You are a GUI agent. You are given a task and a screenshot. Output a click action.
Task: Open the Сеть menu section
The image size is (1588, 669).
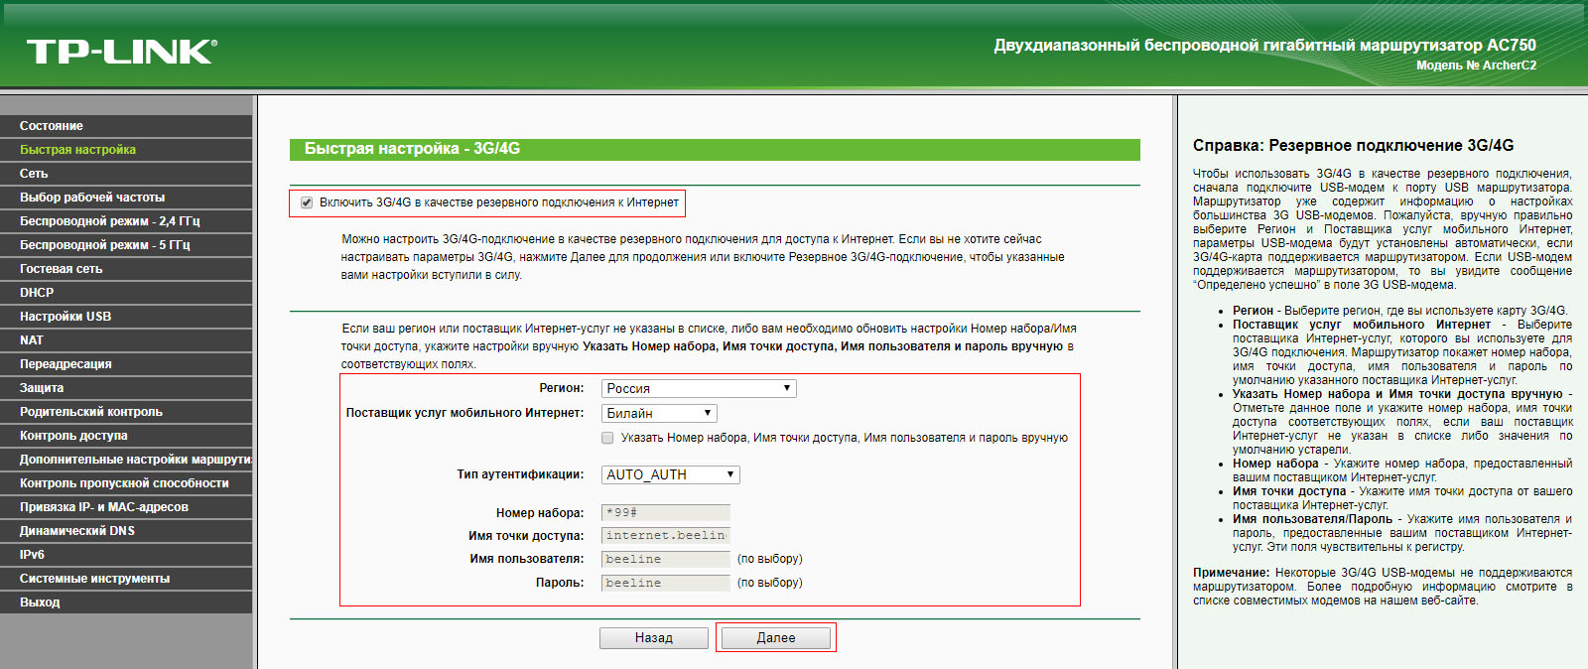coord(126,174)
